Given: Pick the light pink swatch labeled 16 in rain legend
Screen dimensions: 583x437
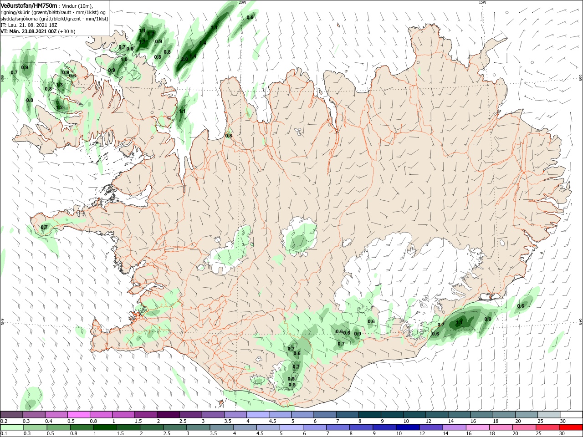Looking at the screenshot, I should [478, 427].
